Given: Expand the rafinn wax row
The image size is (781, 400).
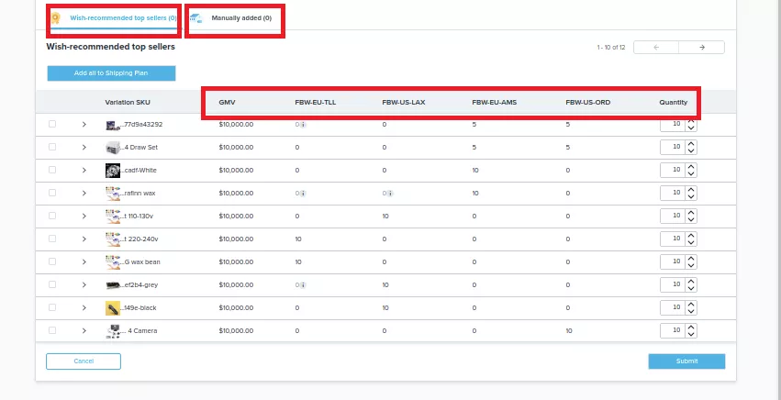Looking at the screenshot, I should click(84, 194).
